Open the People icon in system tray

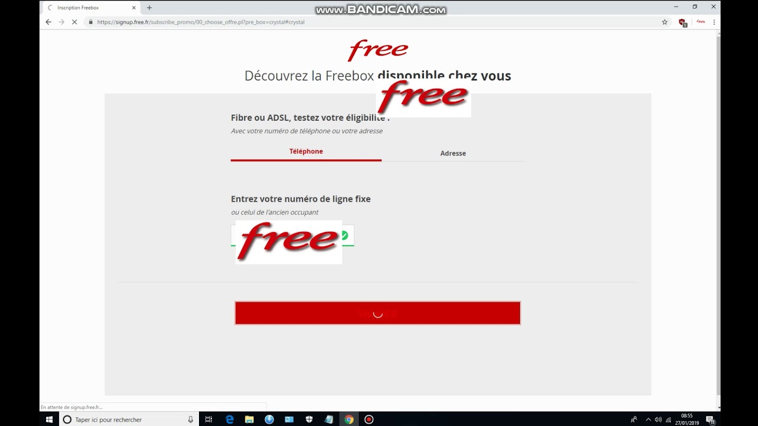634,419
